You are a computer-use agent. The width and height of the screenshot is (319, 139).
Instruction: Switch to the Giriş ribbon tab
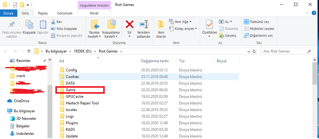point(25,13)
